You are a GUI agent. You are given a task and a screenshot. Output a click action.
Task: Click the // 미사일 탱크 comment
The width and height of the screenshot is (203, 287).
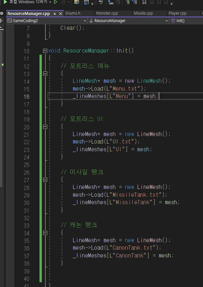(x=82, y=172)
